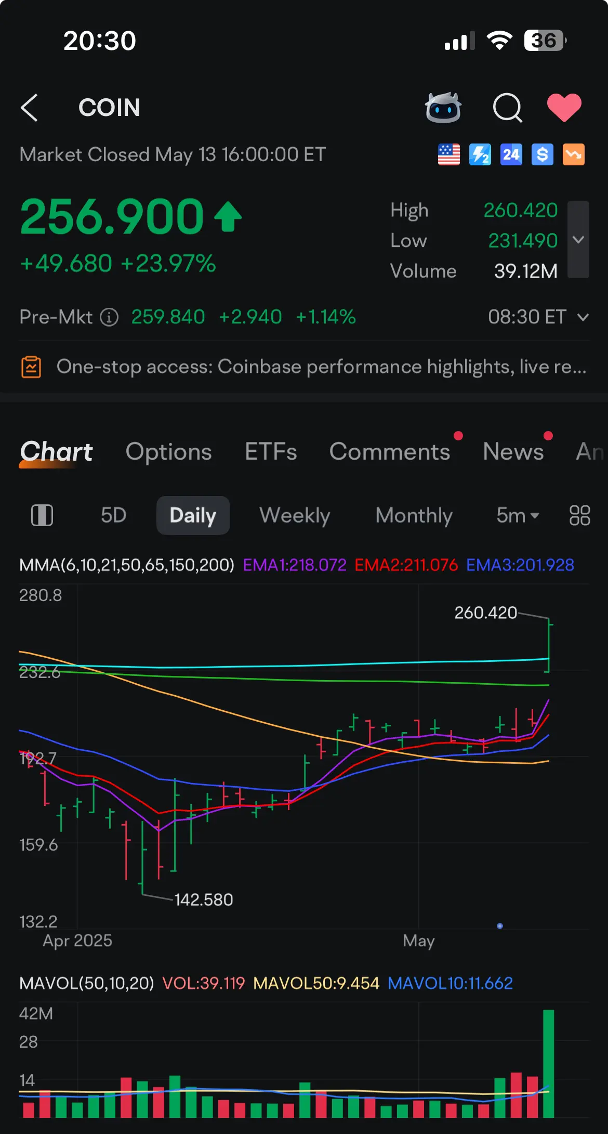Tap the pre-market price 259.840
The image size is (608, 1134).
click(168, 317)
